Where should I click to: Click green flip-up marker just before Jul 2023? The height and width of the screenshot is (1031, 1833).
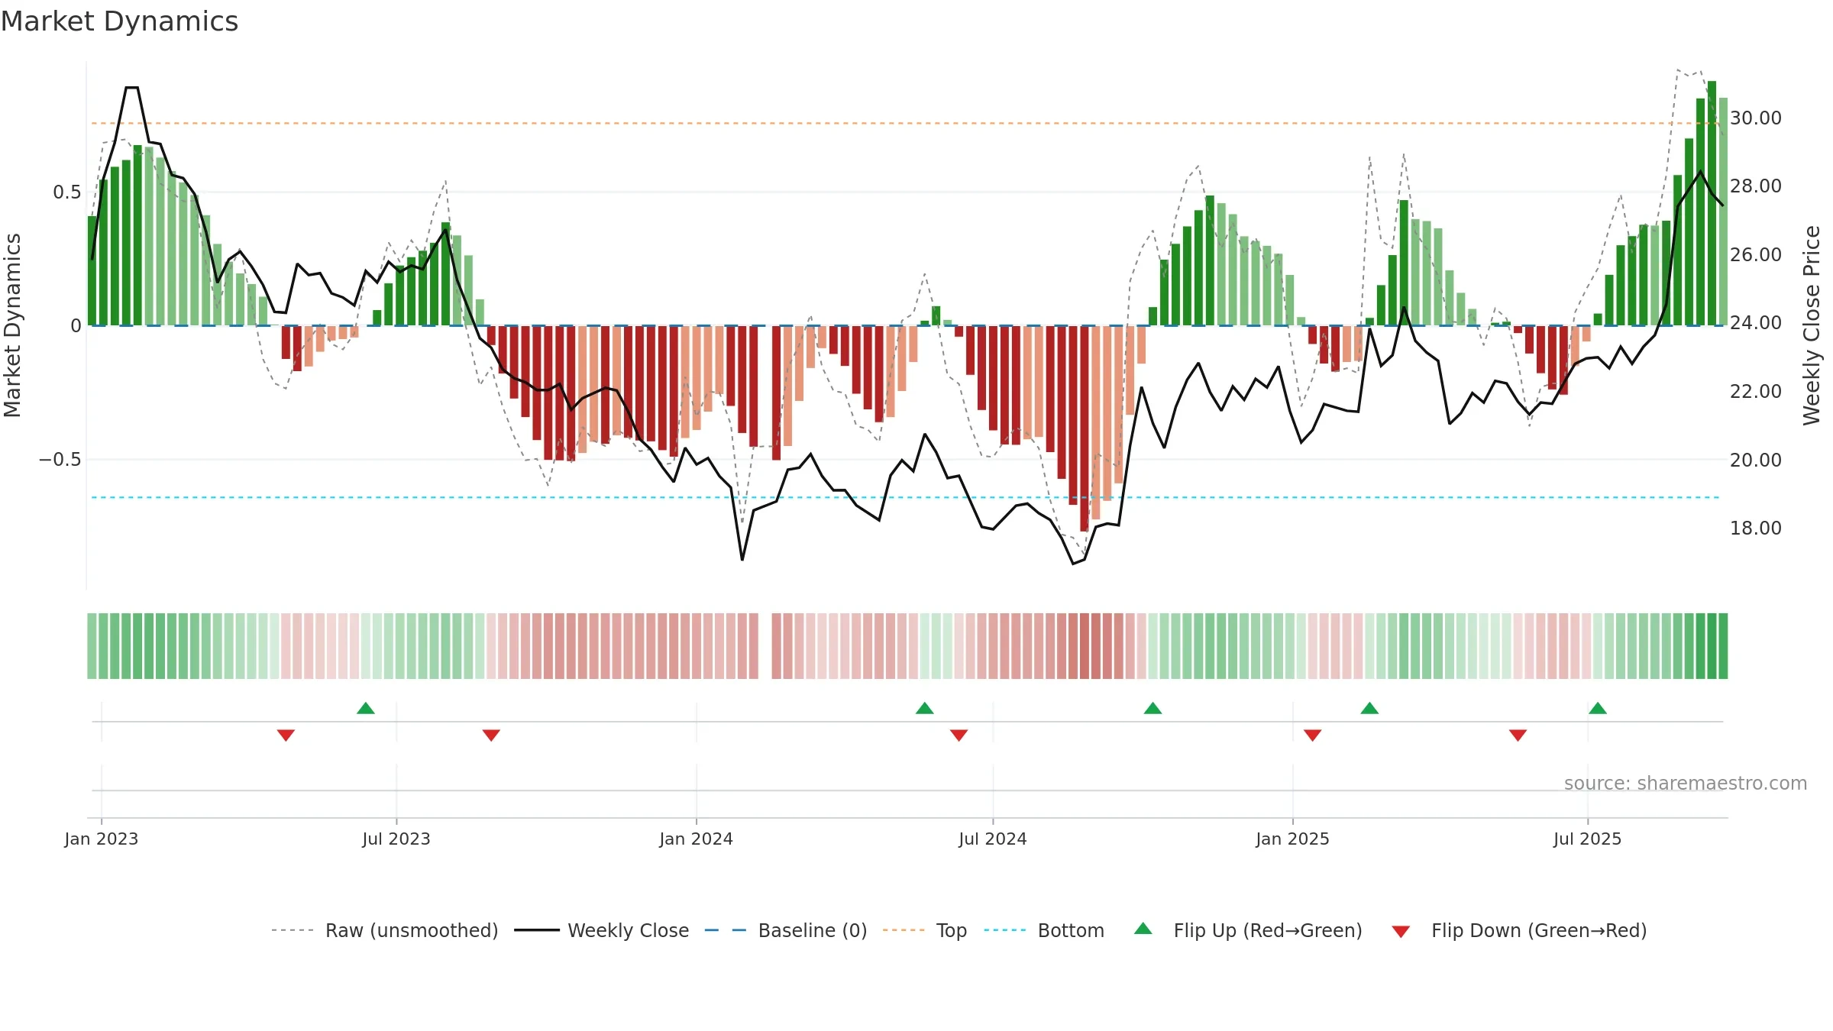366,708
